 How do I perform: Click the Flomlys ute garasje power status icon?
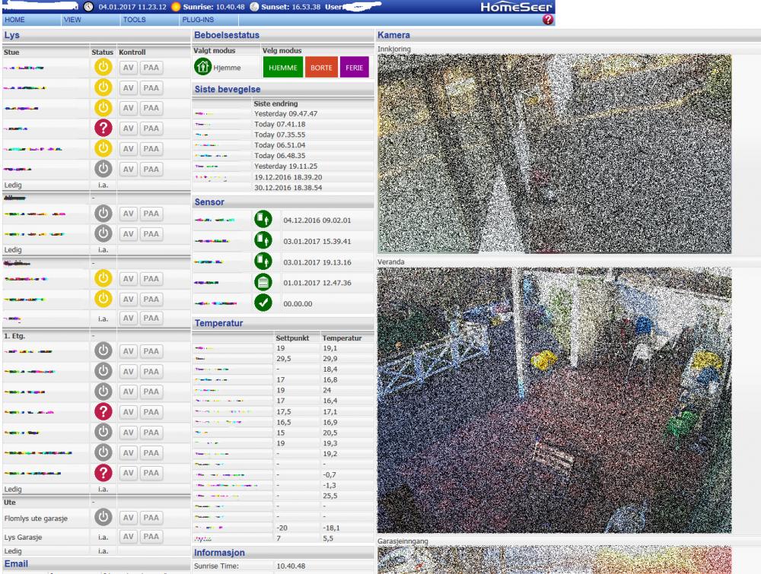(102, 518)
